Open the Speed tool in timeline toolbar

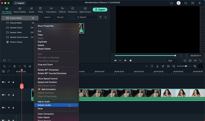(x=30, y=66)
